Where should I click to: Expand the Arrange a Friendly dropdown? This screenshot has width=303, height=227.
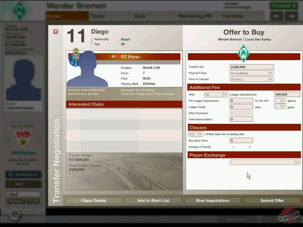pos(241,147)
